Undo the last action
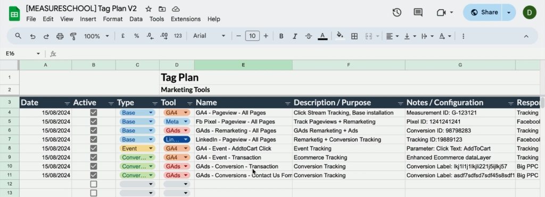545x197 pixels. pyautogui.click(x=32, y=36)
